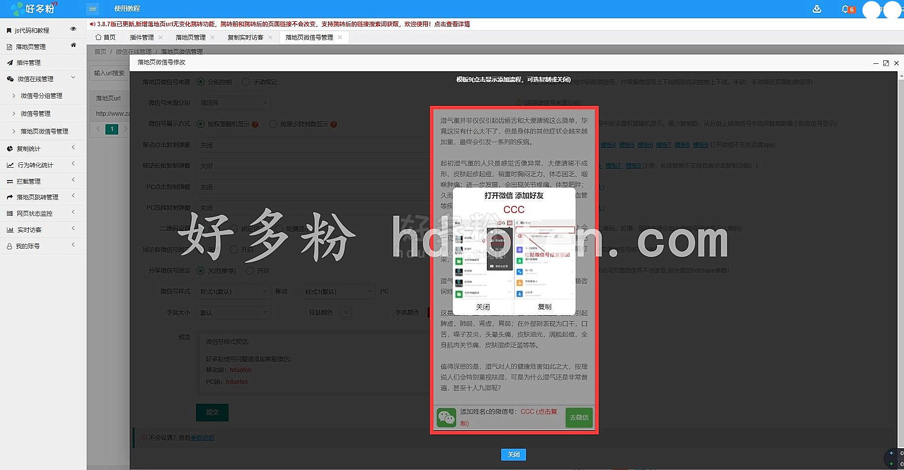
Task: Click the 提交 submit button
Action: point(212,413)
